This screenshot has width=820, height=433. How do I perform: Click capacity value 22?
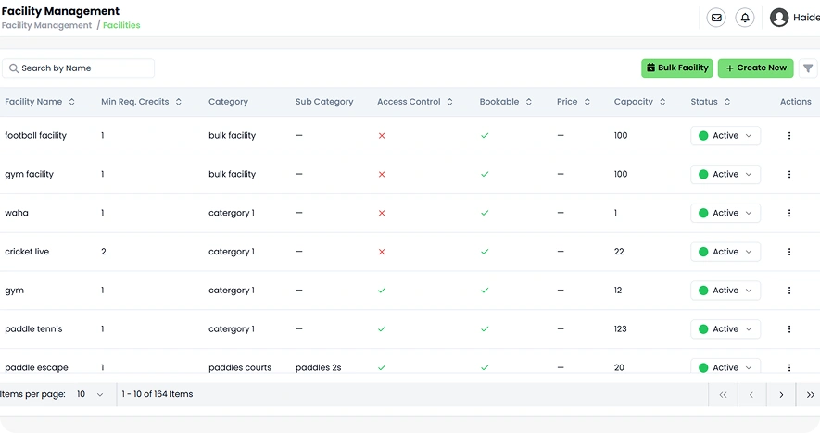pyautogui.click(x=619, y=252)
